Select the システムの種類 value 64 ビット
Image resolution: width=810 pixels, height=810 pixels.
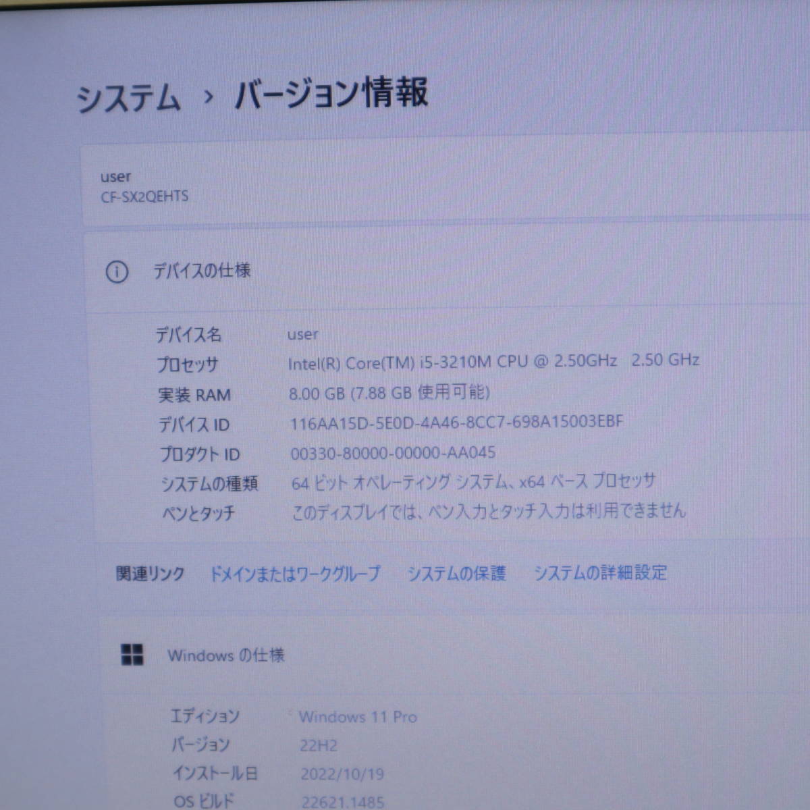473,482
